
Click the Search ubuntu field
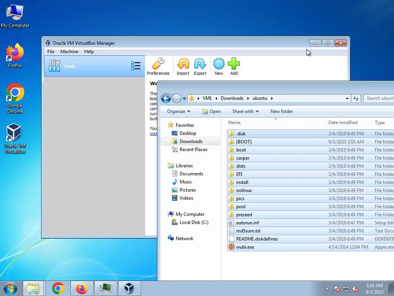[379, 98]
